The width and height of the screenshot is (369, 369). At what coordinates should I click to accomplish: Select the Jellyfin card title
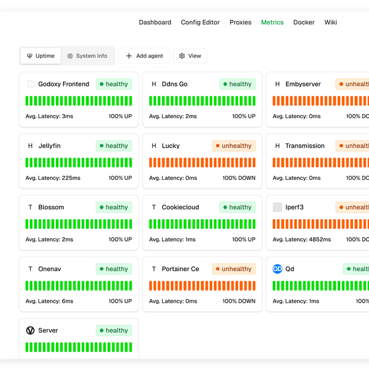point(50,146)
